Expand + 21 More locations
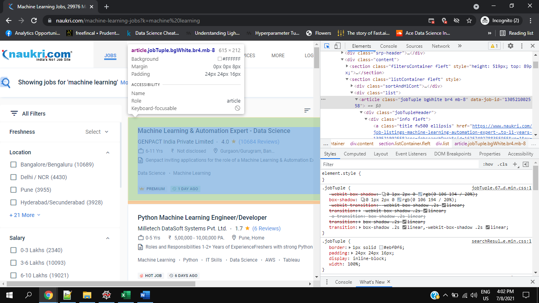The image size is (539, 303). pos(25,215)
